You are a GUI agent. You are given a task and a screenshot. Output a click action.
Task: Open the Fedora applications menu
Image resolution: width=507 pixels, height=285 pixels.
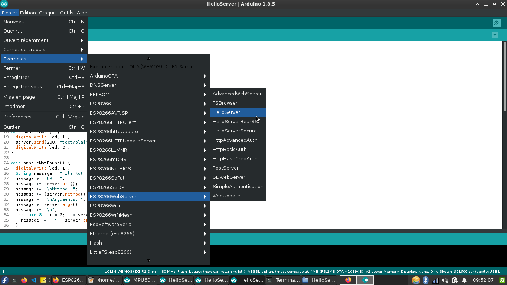click(x=5, y=280)
